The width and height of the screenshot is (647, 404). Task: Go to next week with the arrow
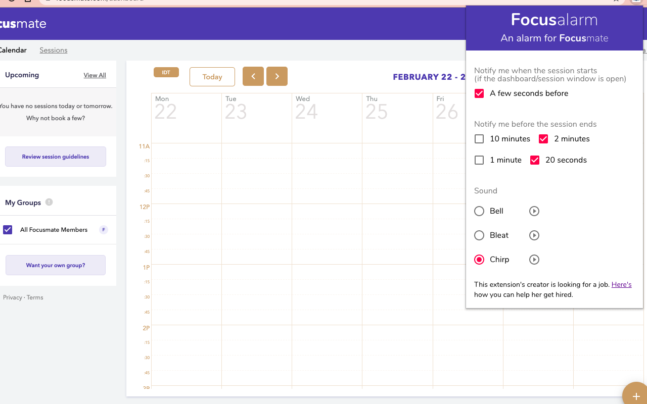click(276, 76)
